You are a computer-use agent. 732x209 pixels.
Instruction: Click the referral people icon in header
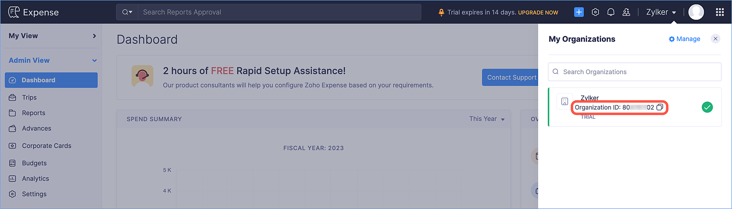coord(626,12)
